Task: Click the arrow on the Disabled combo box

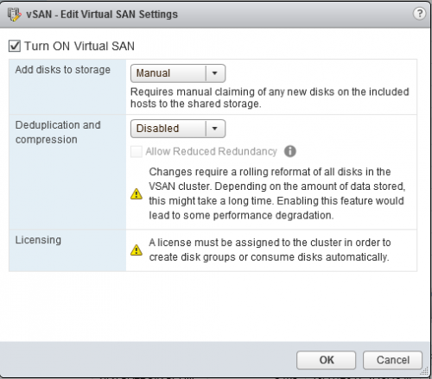Action: [x=214, y=129]
